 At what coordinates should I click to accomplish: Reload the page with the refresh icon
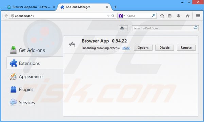(113, 16)
